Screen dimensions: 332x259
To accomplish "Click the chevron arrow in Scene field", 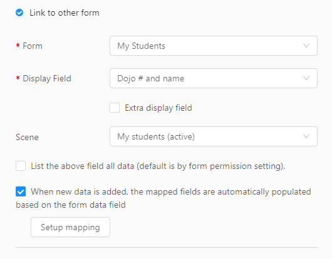I will (x=306, y=136).
